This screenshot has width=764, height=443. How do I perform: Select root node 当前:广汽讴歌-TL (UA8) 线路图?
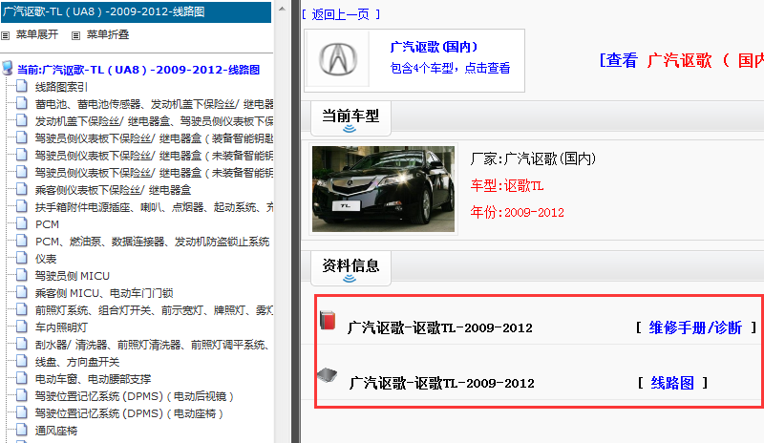click(138, 70)
